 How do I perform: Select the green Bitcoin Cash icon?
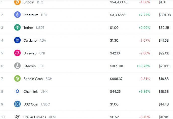point(17,78)
